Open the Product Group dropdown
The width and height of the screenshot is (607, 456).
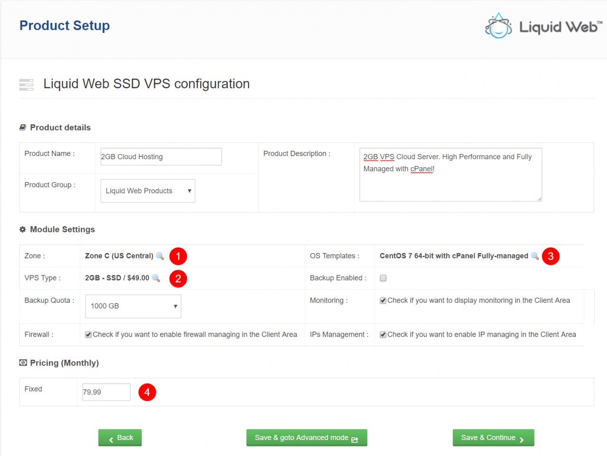click(148, 191)
